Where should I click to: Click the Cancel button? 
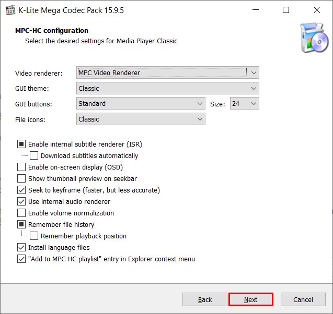303,299
